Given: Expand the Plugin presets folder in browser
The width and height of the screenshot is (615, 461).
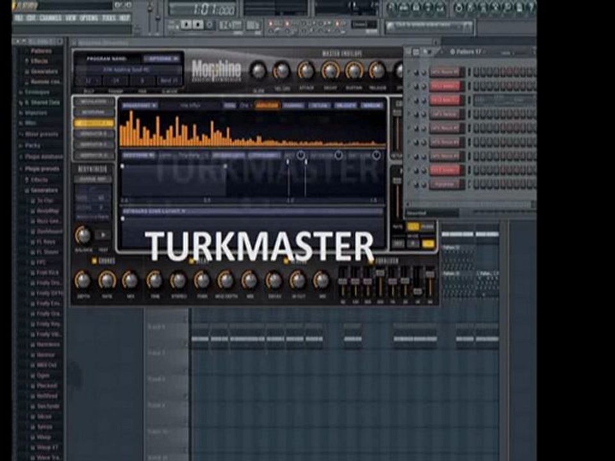Looking at the screenshot, I should 42,169.
